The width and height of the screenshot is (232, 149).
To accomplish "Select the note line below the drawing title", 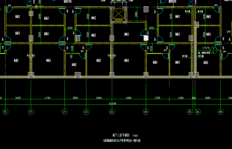I will pos(122,141).
